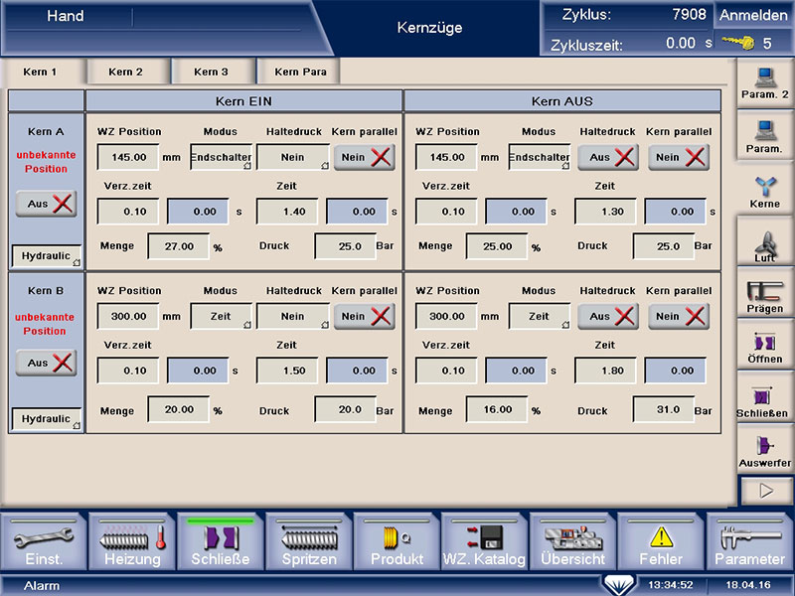Viewport: 795px width, 596px height.
Task: Edit Kern B AUS Zeit 1.80
Action: (x=605, y=371)
